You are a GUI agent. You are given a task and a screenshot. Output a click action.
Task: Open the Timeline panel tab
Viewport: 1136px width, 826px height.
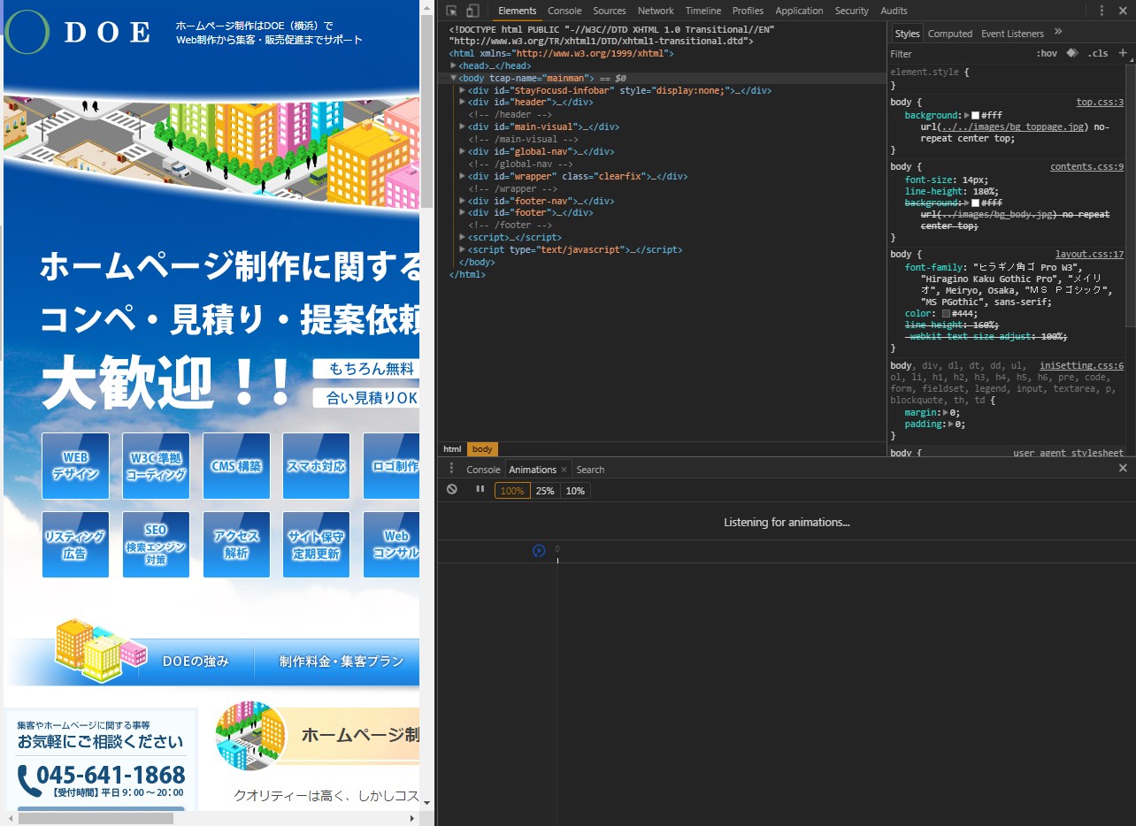coord(703,11)
